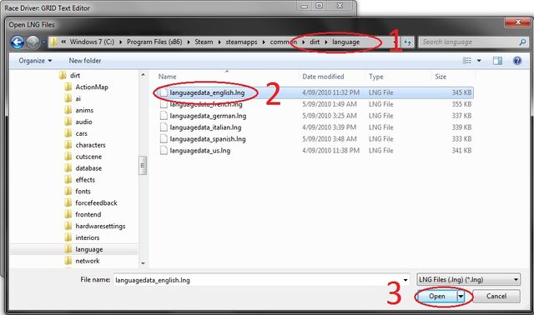
Task: Open the LNG Files type combo box
Action: pos(469,280)
